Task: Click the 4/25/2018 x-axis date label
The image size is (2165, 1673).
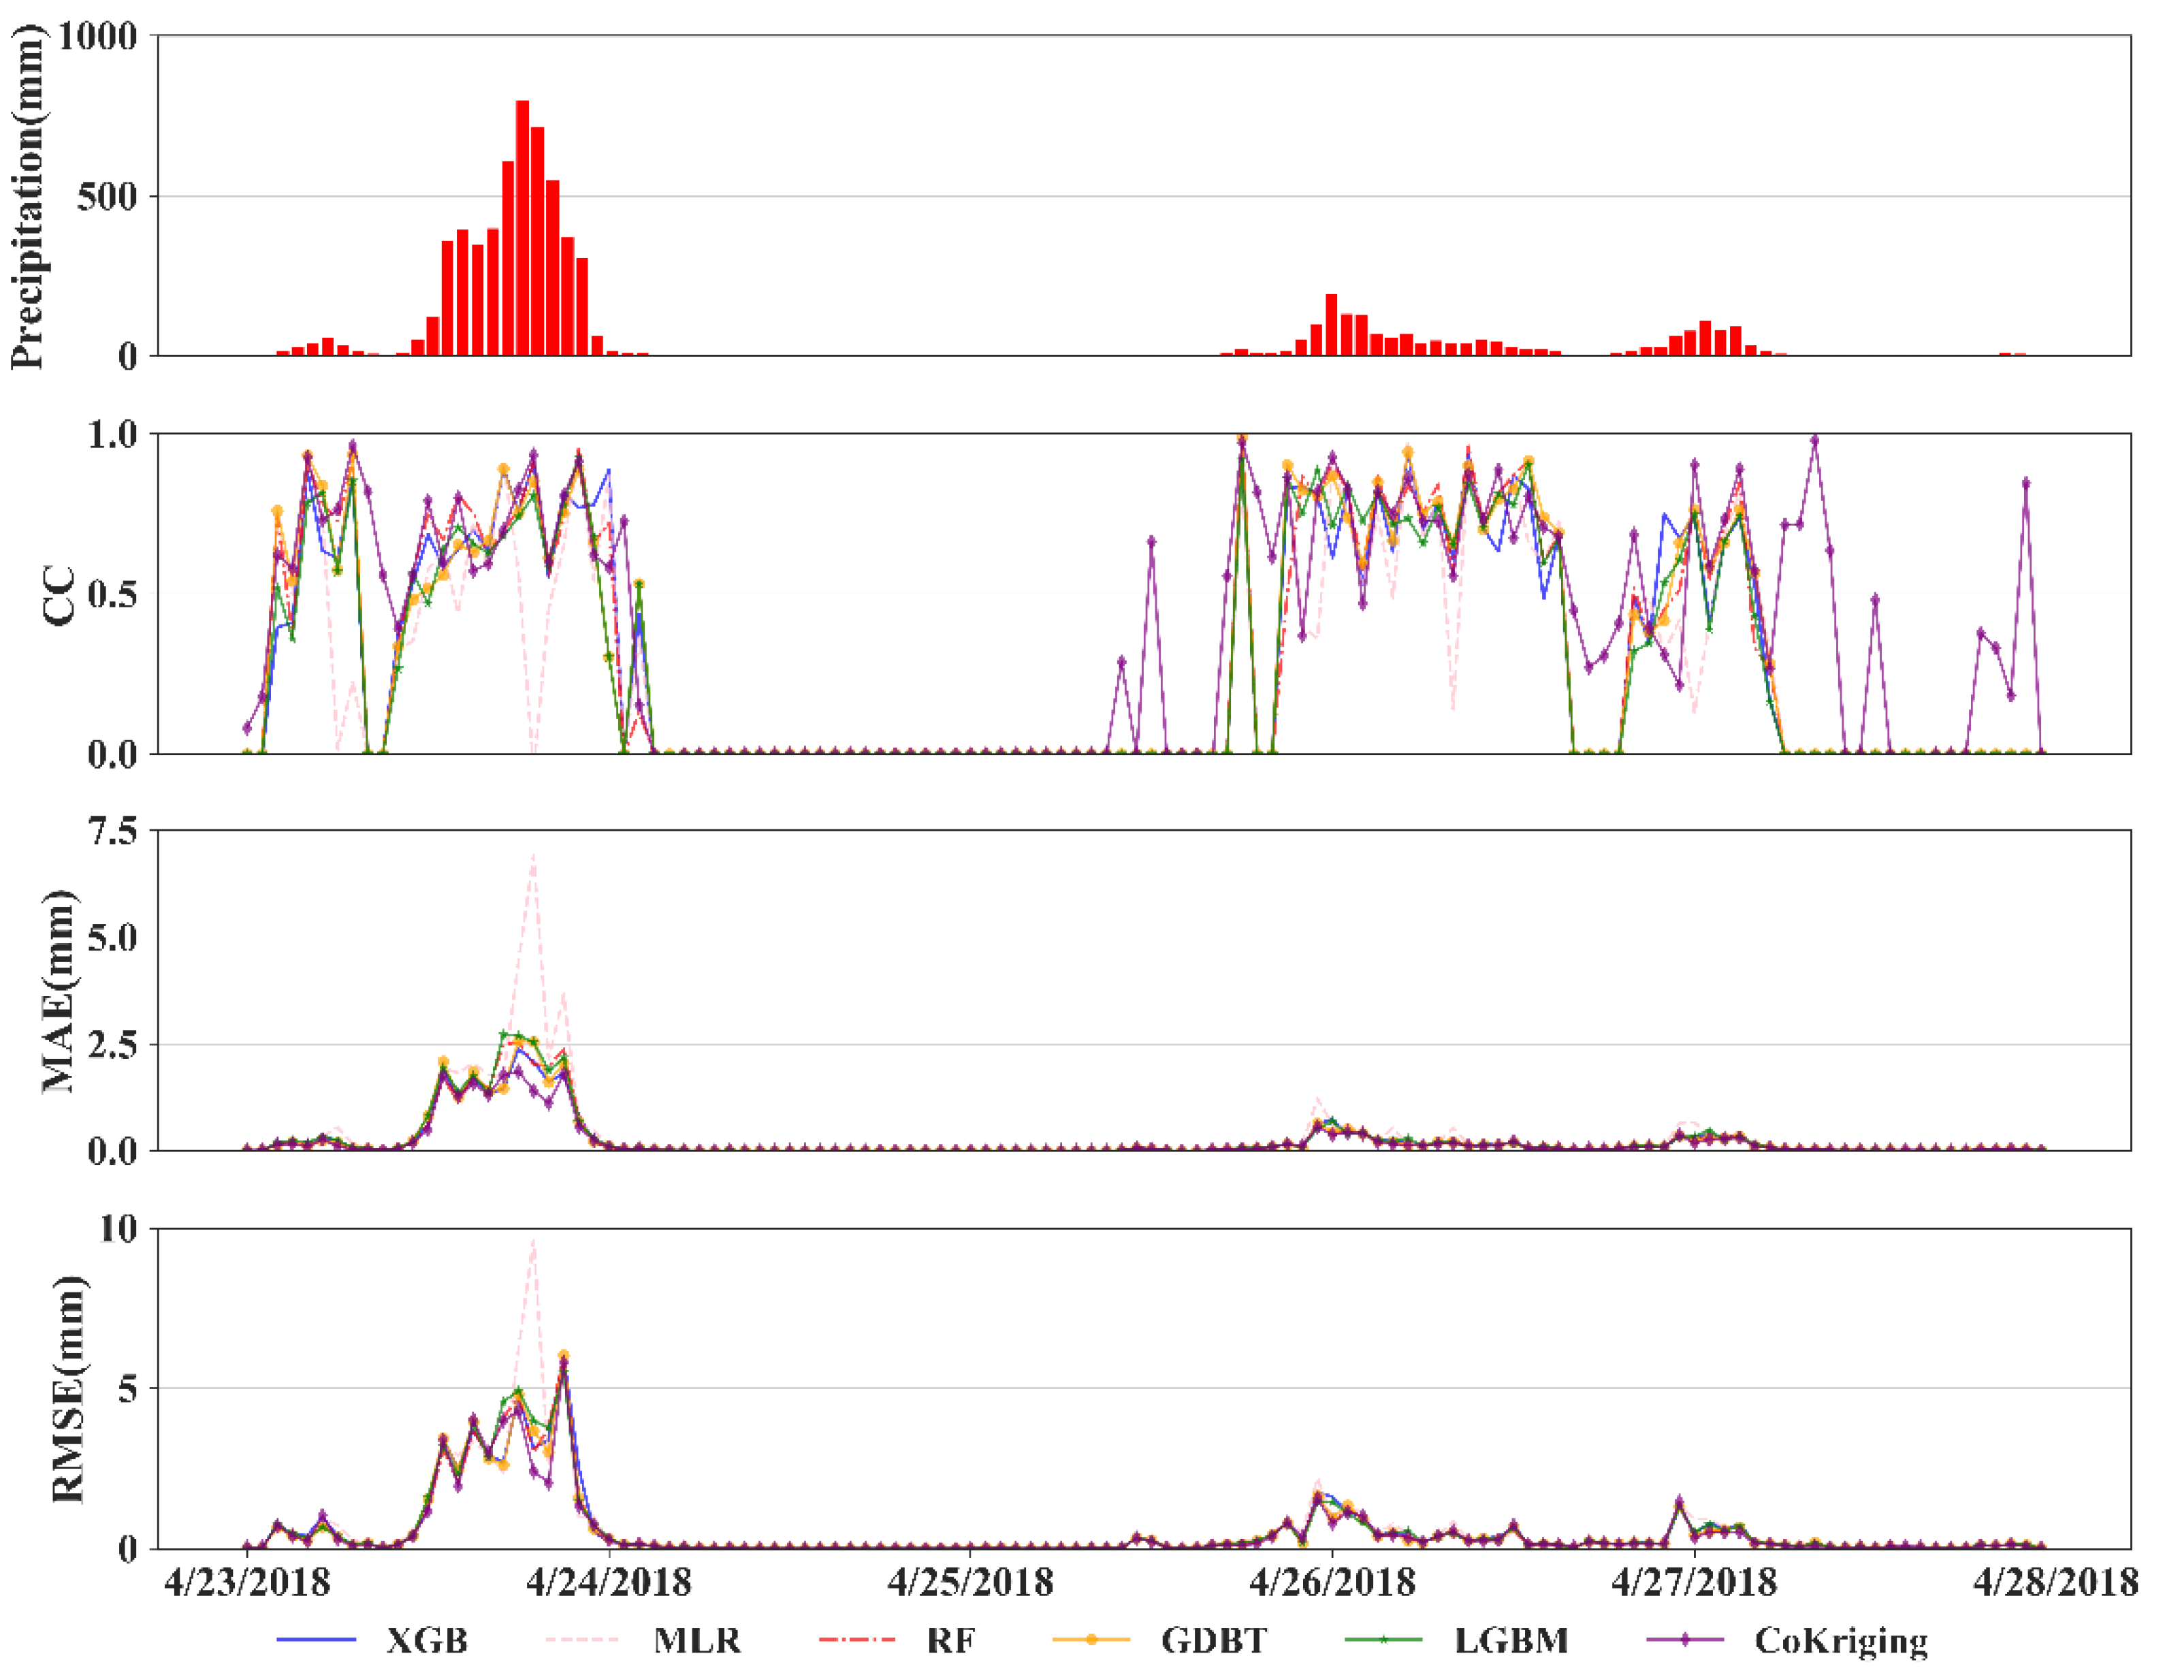Action: click(970, 1582)
